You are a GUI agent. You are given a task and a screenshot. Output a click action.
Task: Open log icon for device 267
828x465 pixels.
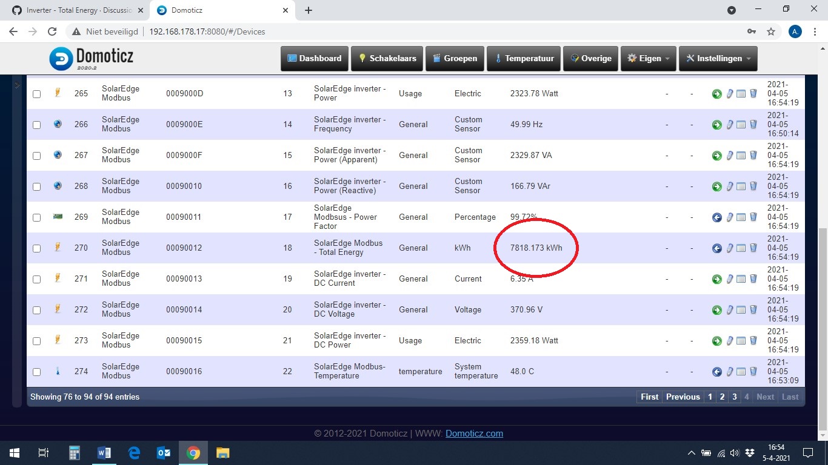(741, 156)
